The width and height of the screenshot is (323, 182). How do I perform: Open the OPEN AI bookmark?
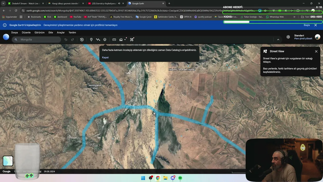coord(186,17)
